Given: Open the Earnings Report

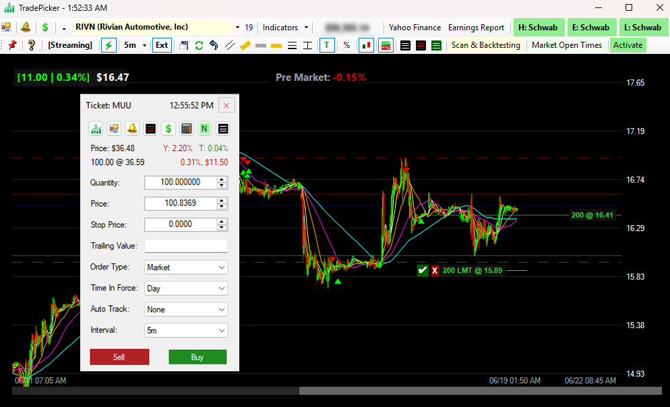Looking at the screenshot, I should pos(476,28).
